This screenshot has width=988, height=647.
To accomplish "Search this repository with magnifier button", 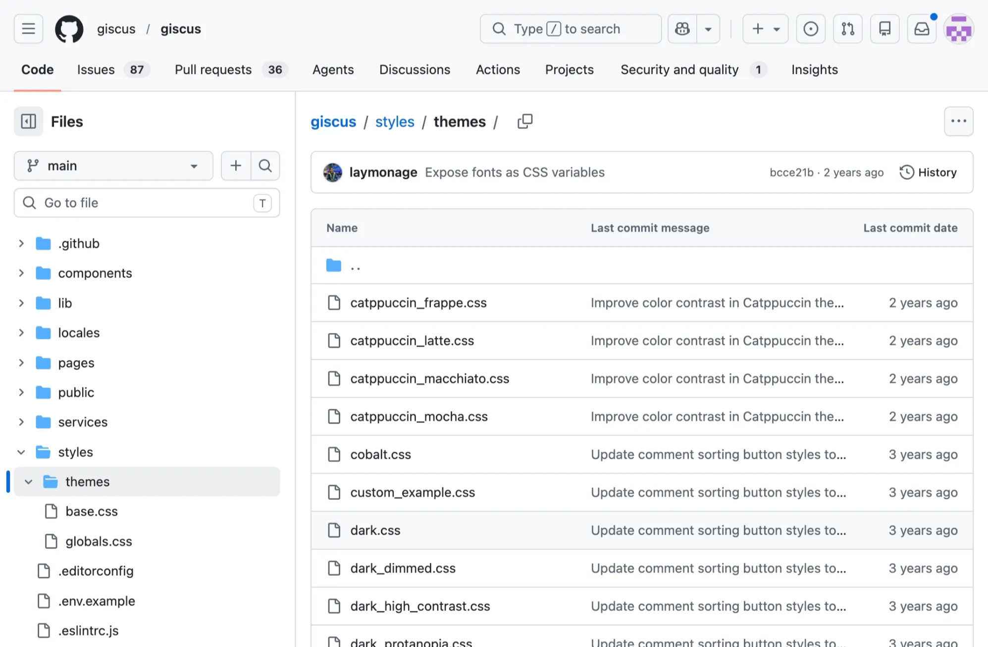I will 265,165.
